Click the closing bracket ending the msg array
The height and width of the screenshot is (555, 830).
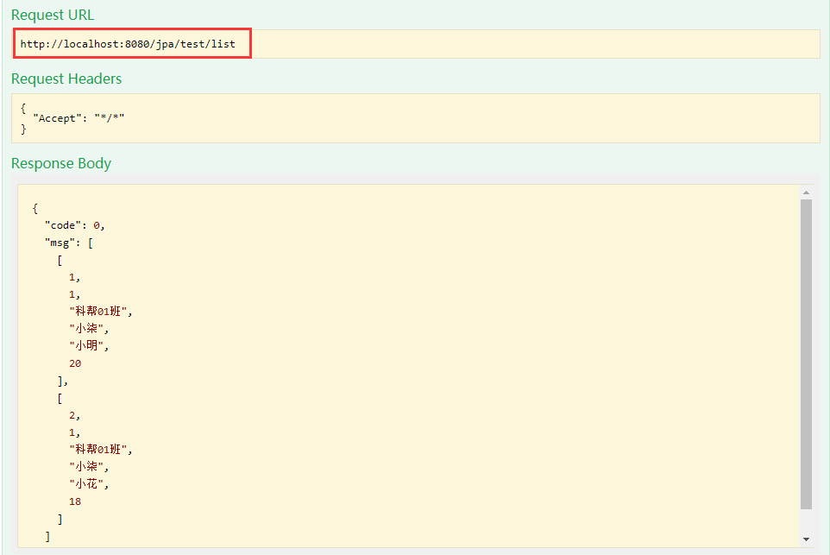[x=47, y=535]
